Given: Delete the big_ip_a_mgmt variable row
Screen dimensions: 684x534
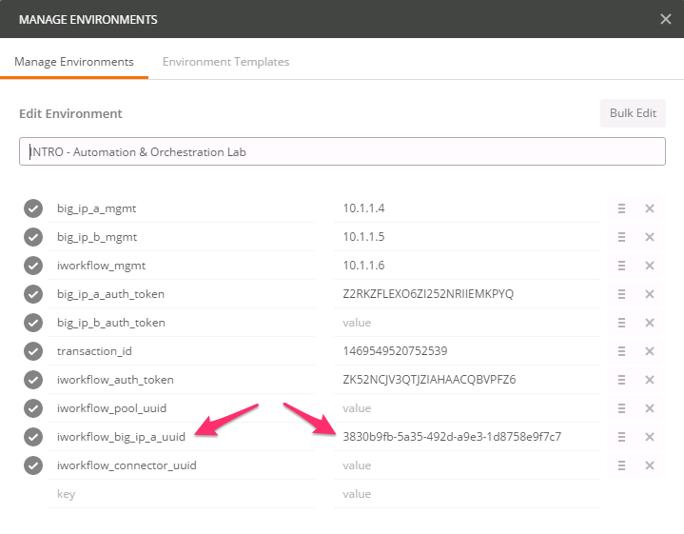Looking at the screenshot, I should click(650, 208).
